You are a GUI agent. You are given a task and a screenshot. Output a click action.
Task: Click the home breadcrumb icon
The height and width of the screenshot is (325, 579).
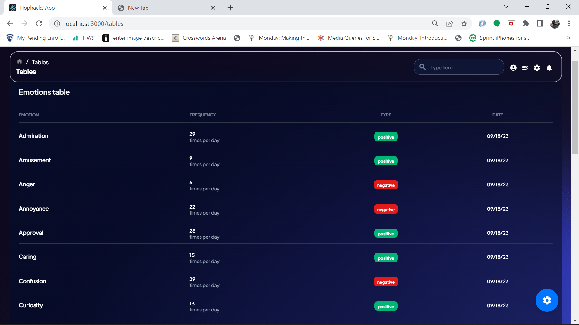20,62
